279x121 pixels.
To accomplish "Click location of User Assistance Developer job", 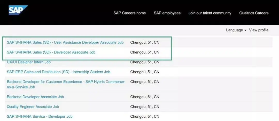I will (145, 42).
